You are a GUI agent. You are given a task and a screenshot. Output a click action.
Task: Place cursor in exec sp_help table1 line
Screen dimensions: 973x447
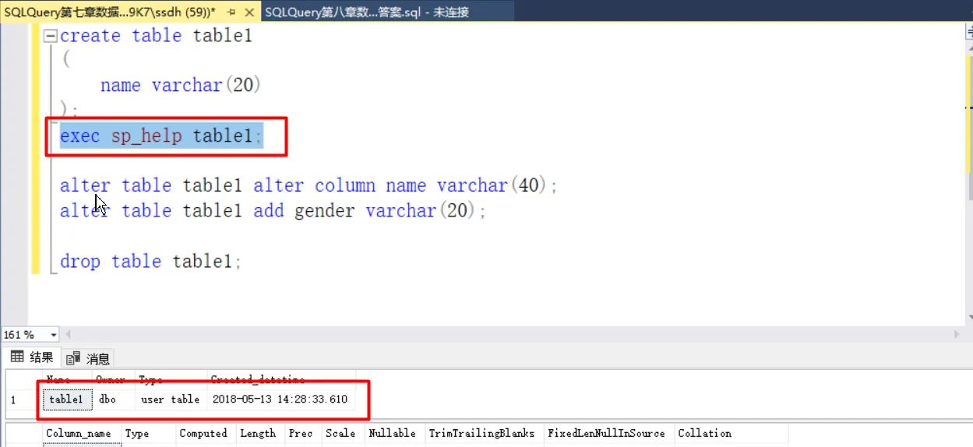161,136
